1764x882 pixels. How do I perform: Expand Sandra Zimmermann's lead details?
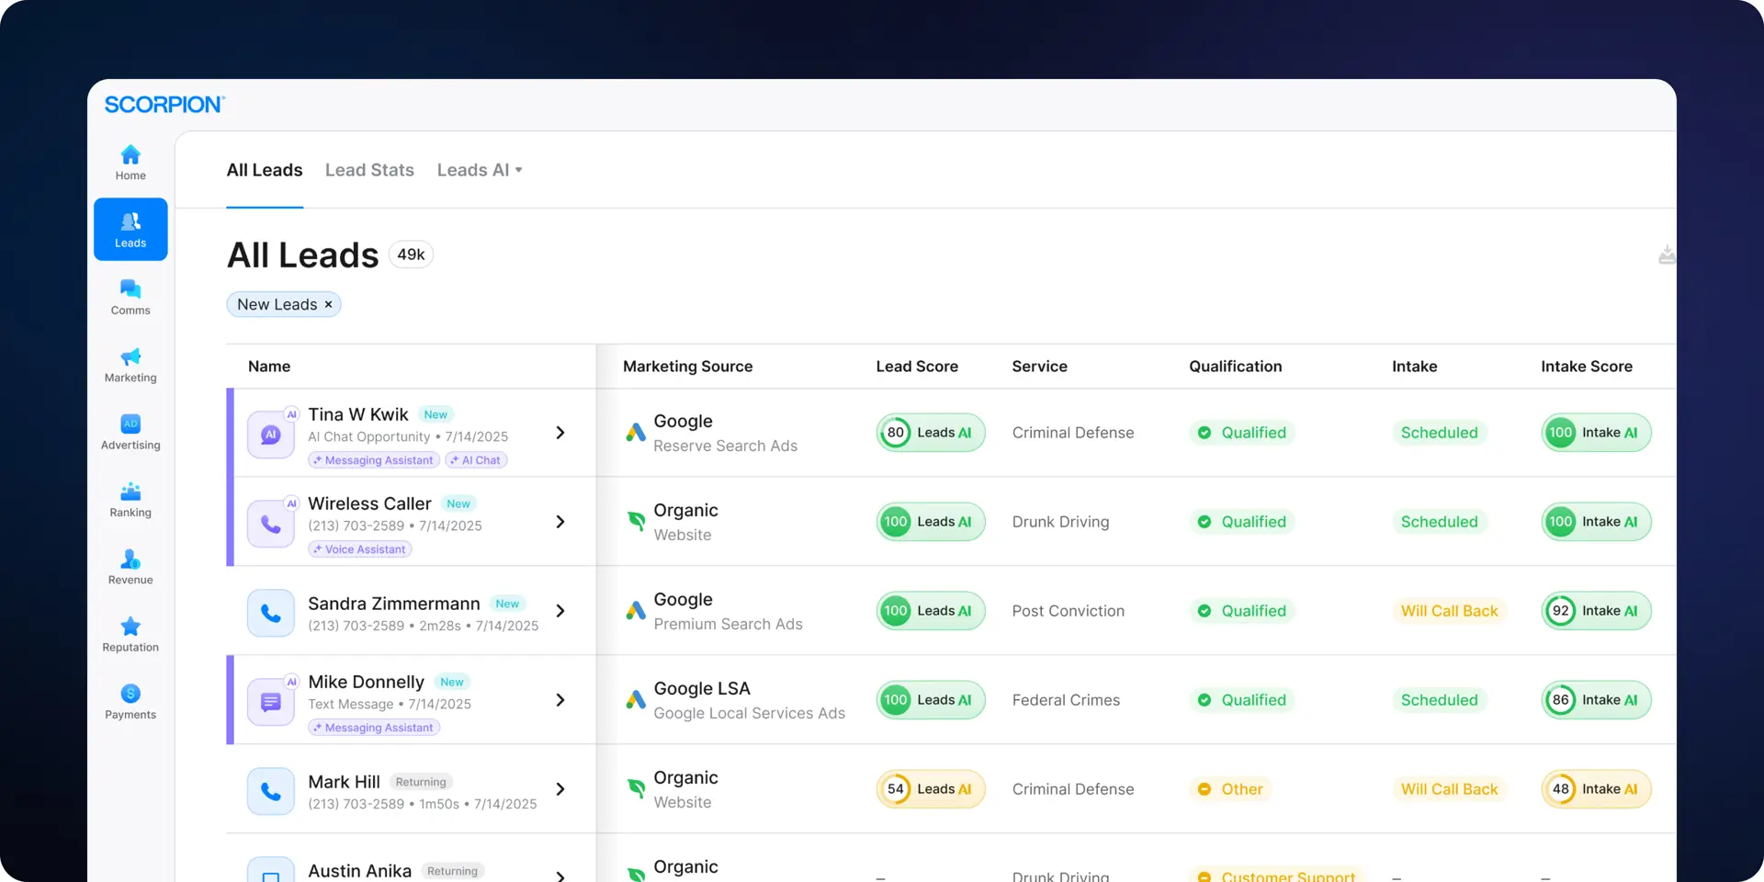click(560, 611)
